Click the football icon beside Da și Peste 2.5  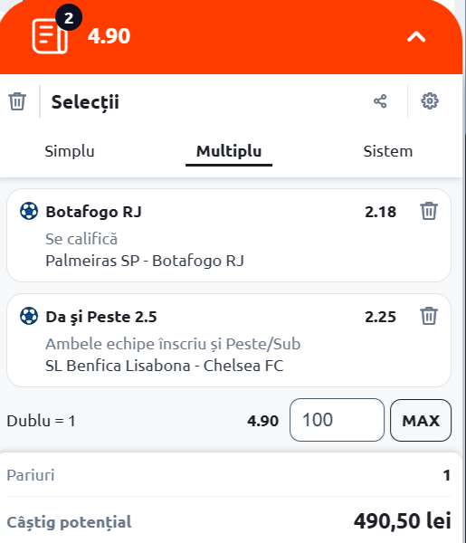(29, 316)
